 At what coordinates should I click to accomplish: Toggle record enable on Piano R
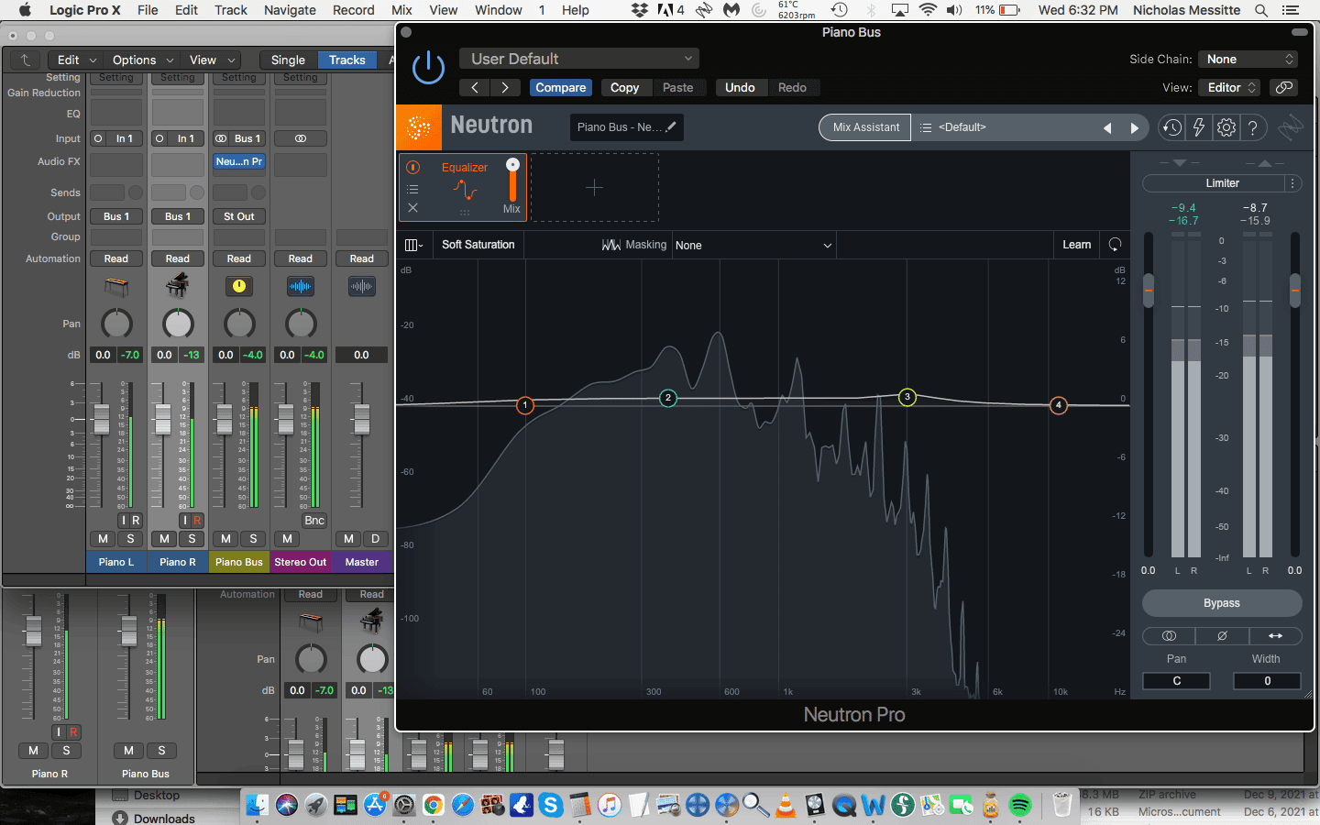[196, 520]
